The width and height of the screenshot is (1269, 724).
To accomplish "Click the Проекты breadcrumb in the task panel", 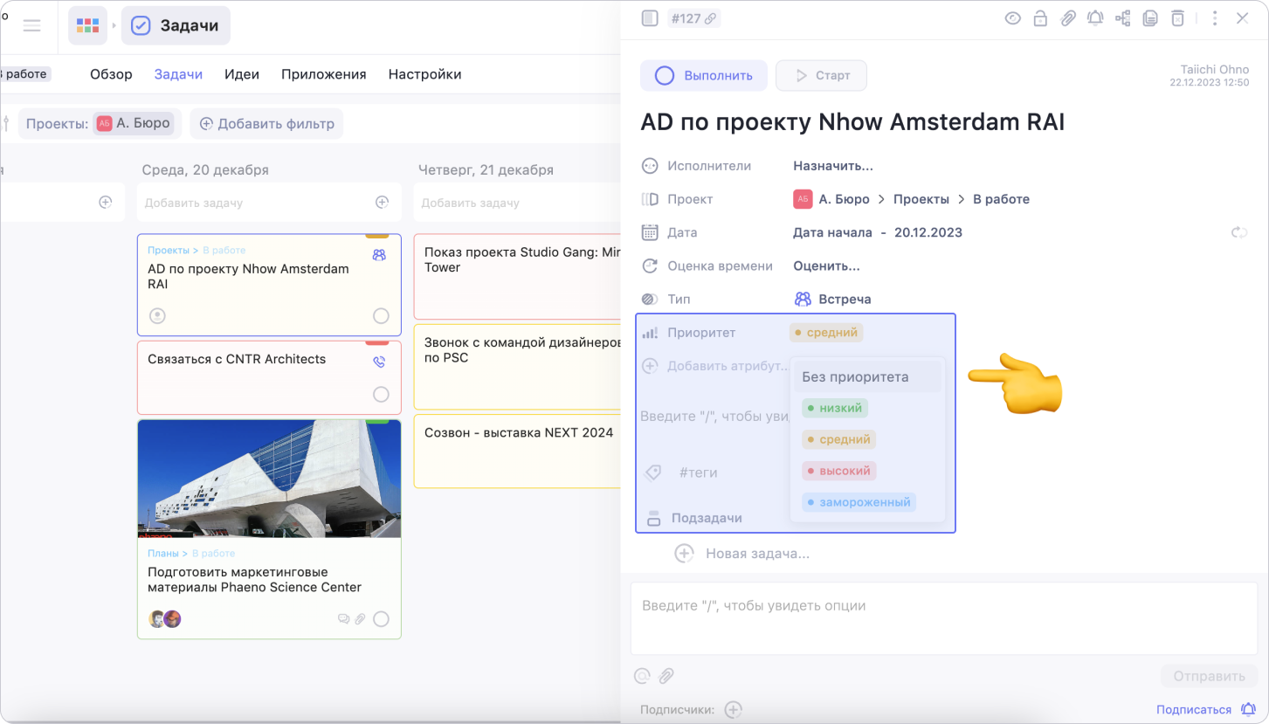I will 921,199.
